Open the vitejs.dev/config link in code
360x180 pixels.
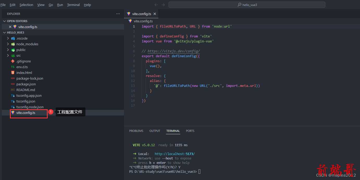(174, 51)
